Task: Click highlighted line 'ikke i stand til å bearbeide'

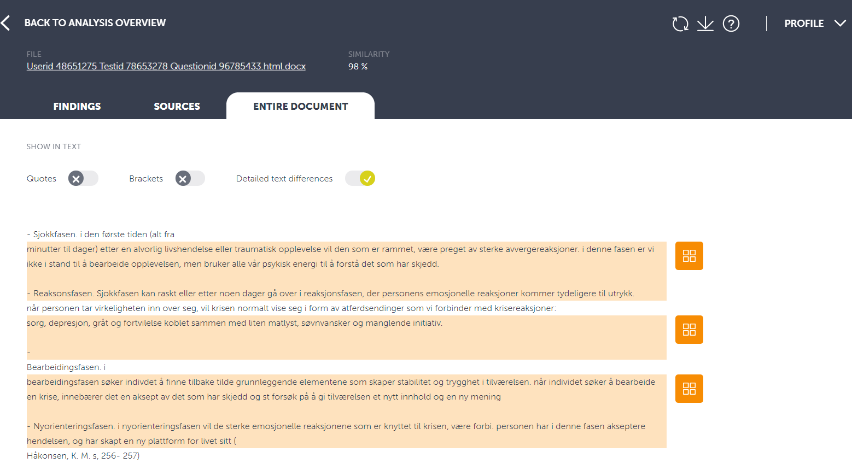Action: point(233,264)
